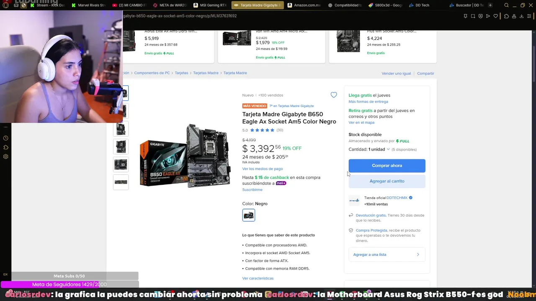
Task: Click the DDTECHMX store logo
Action: pyautogui.click(x=354, y=201)
